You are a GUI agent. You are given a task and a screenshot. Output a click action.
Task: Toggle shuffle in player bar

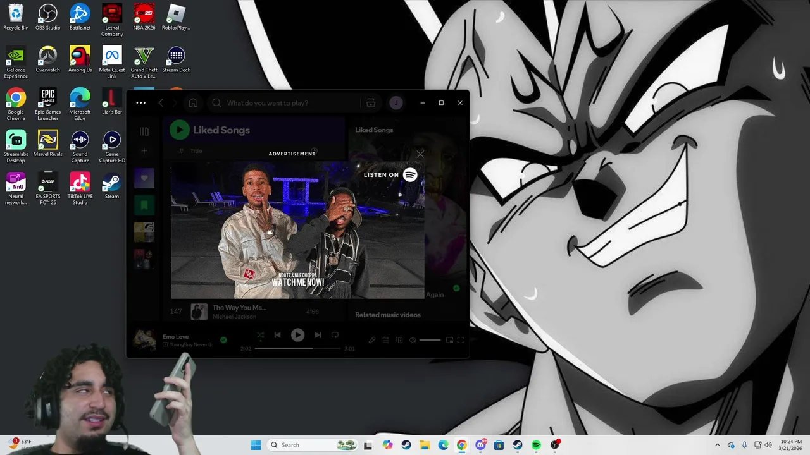coord(260,335)
